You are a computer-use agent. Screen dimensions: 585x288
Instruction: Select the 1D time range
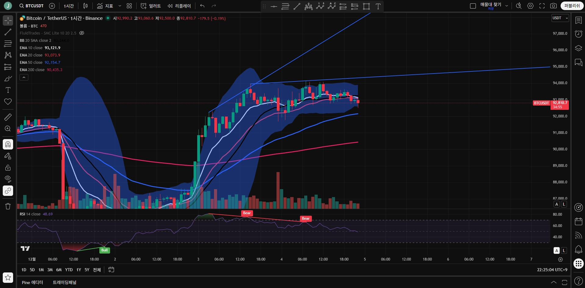(x=24, y=270)
